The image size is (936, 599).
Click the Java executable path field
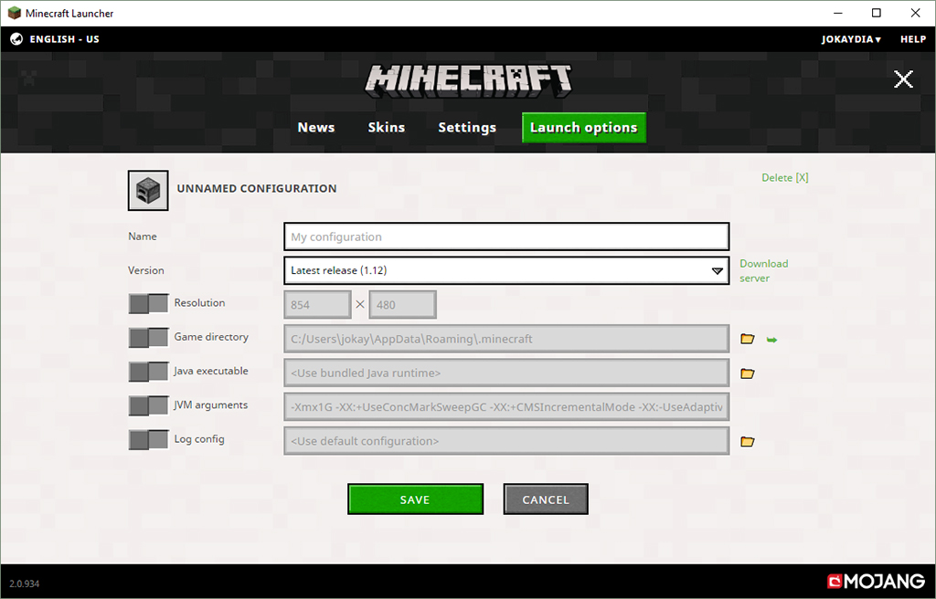[x=506, y=373]
